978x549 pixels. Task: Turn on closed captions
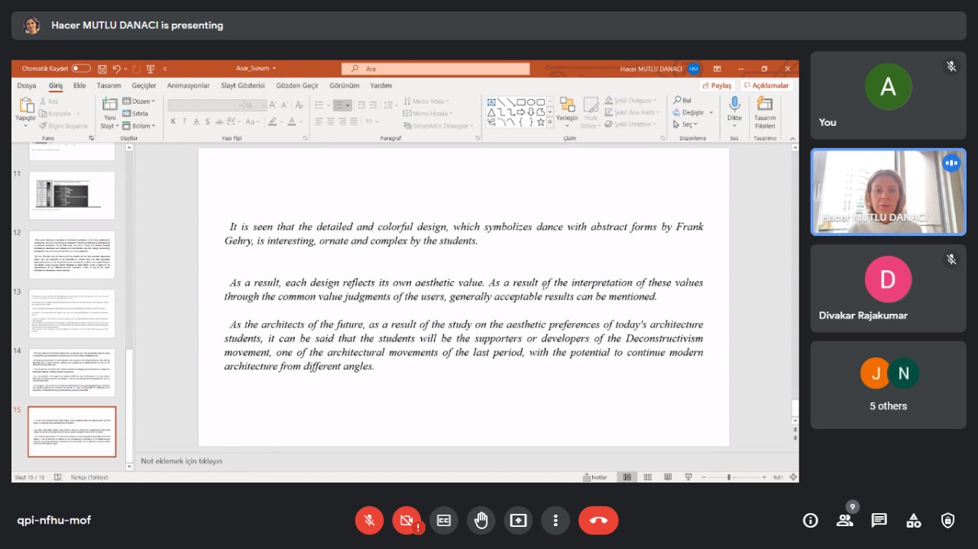tap(444, 520)
